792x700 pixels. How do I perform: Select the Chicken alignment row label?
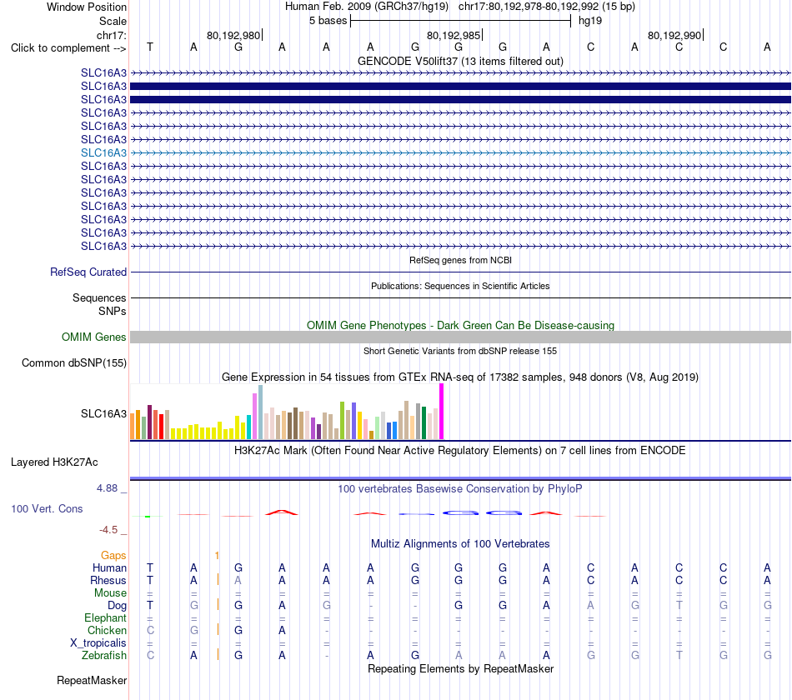(107, 630)
